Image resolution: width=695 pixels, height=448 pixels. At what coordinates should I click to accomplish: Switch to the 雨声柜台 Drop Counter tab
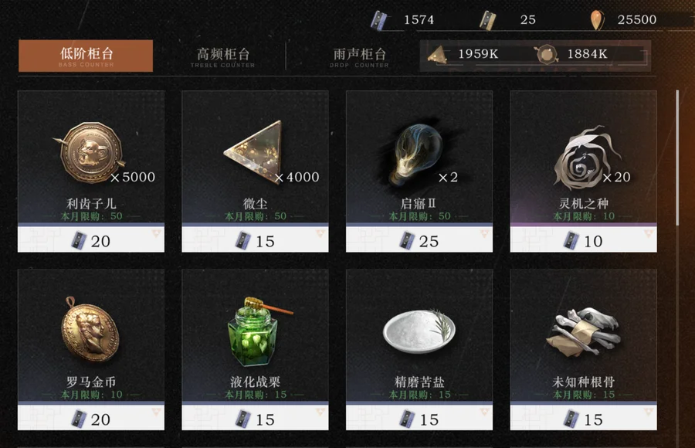(x=359, y=56)
